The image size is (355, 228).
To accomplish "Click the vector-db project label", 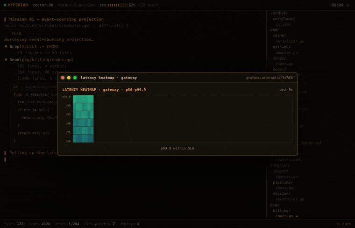I will (x=43, y=5).
